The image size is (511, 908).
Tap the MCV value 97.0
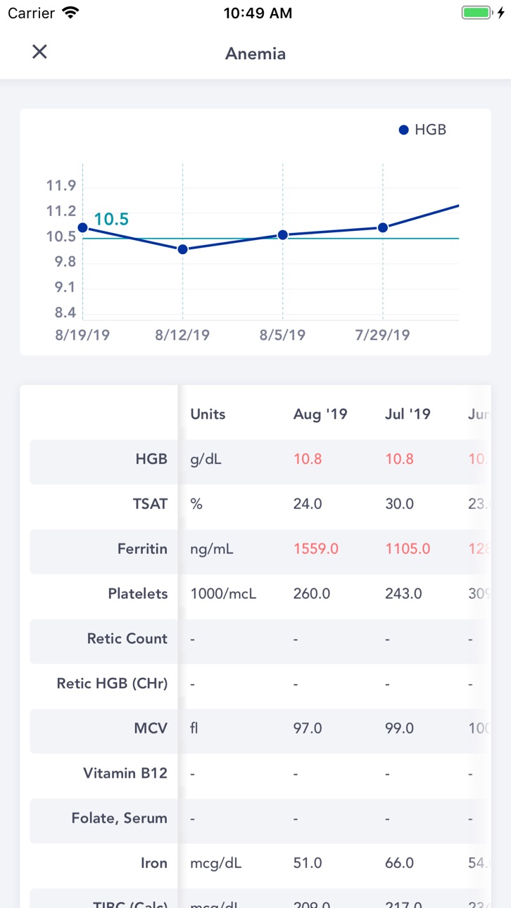[x=308, y=729]
